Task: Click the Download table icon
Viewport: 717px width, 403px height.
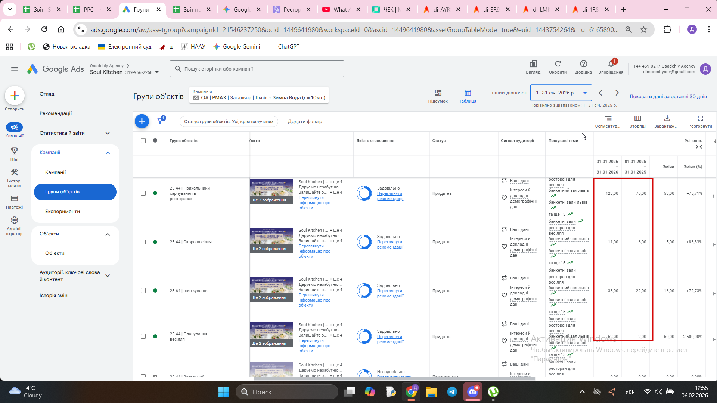Action: [x=667, y=119]
